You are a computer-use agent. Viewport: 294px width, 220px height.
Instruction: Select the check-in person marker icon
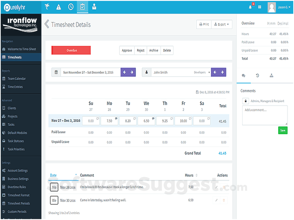pyautogui.click(x=94, y=6)
